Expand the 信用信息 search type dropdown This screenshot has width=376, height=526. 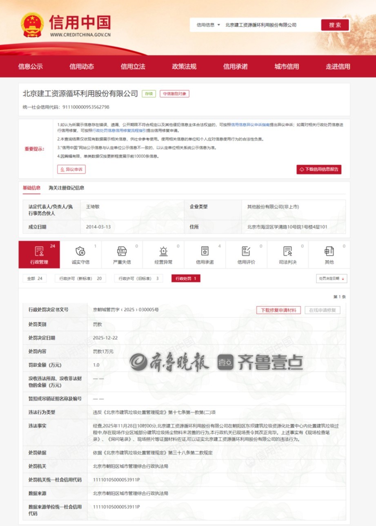(208, 25)
